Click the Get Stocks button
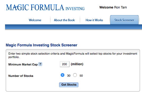The width and height of the screenshot is (142, 97). pyautogui.click(x=69, y=85)
